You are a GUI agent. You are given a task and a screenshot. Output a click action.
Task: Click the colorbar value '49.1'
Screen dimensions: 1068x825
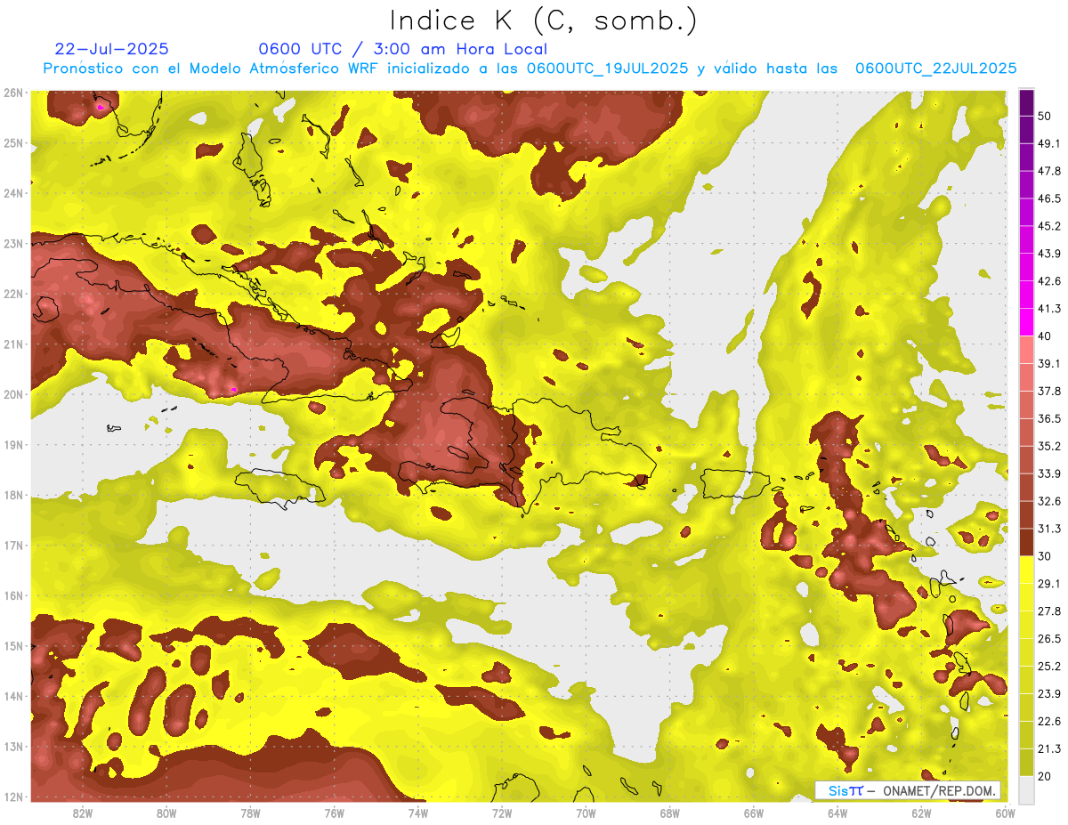[1049, 143]
